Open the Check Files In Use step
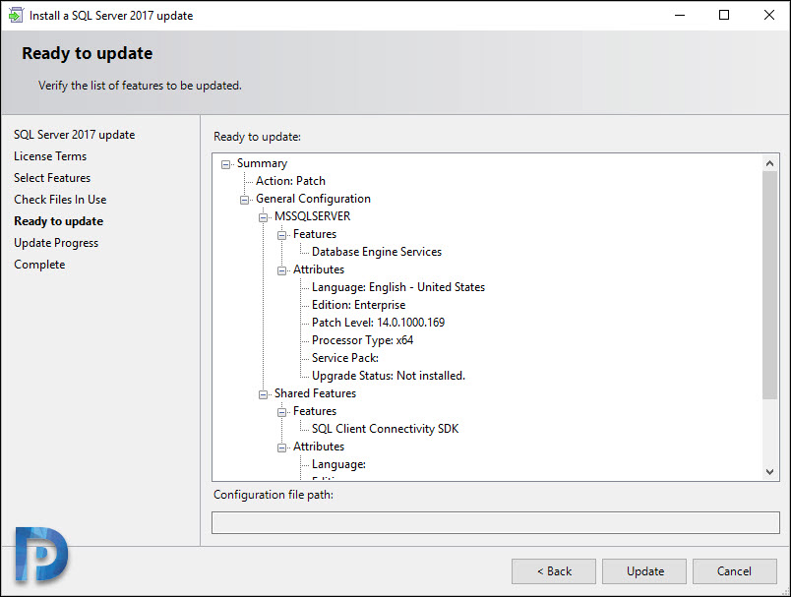Viewport: 791px width, 597px height. 60,200
